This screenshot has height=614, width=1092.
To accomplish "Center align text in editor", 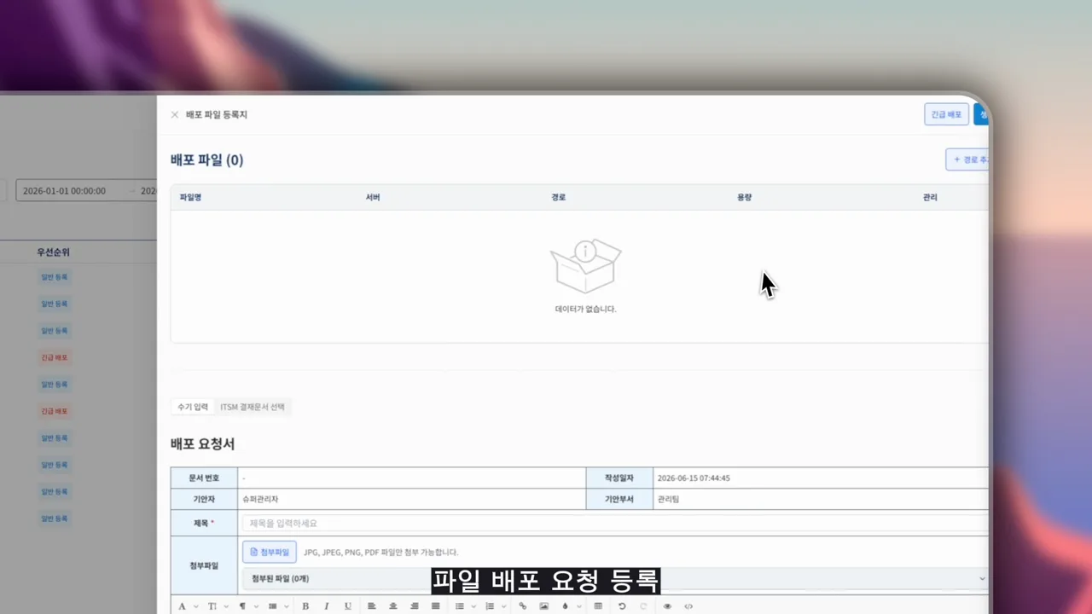I will click(393, 606).
